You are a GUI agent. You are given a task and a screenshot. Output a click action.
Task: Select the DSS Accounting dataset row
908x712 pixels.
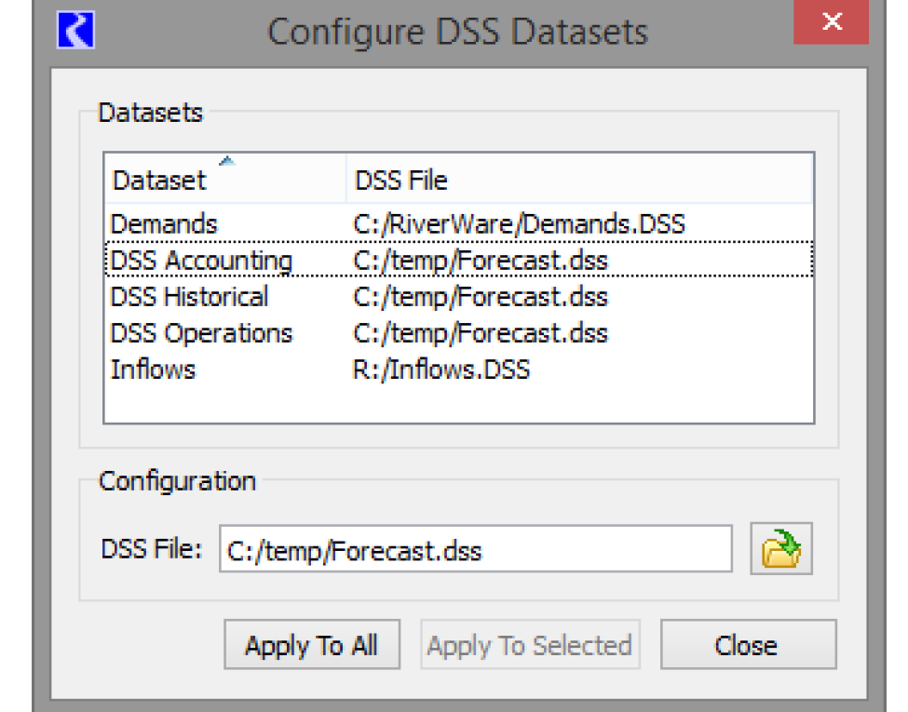[x=201, y=261]
